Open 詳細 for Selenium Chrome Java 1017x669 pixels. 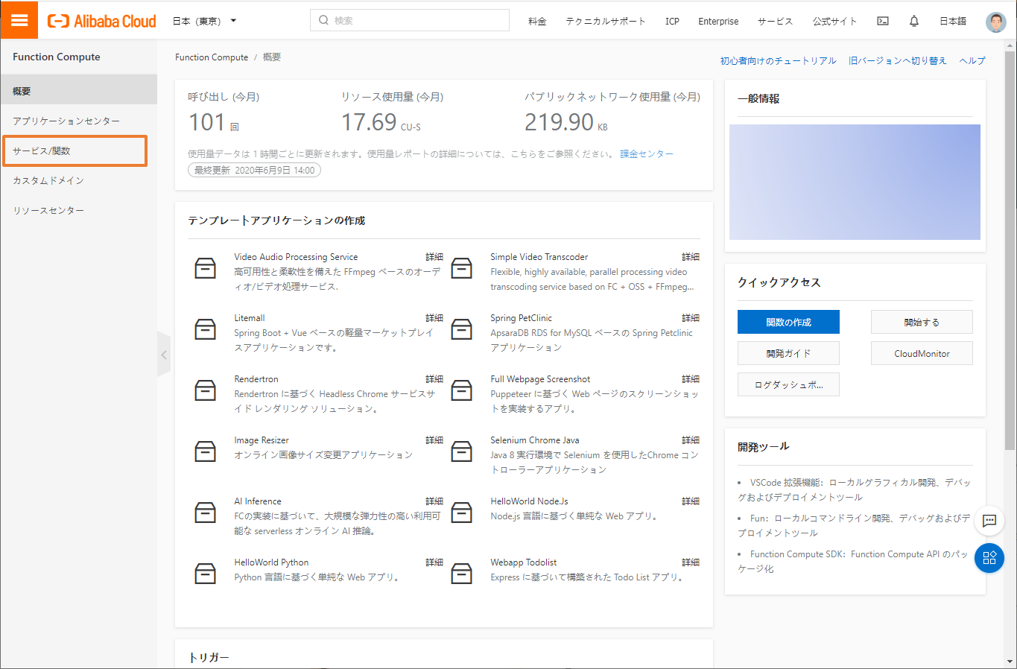click(x=691, y=440)
